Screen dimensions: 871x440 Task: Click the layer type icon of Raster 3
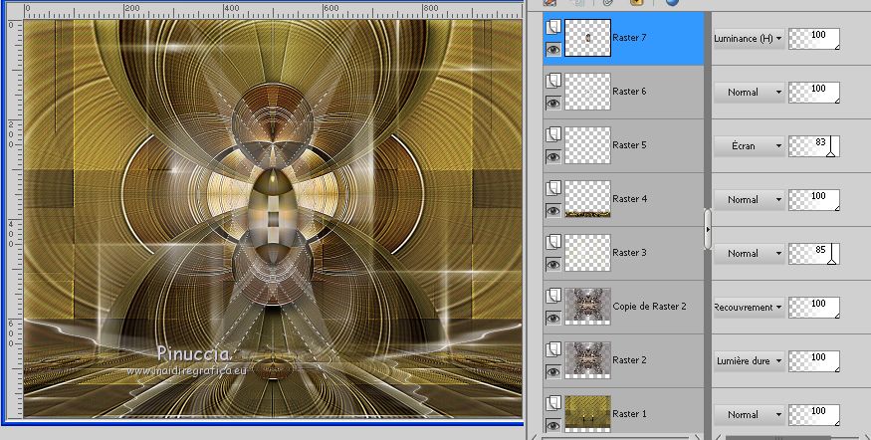(552, 242)
